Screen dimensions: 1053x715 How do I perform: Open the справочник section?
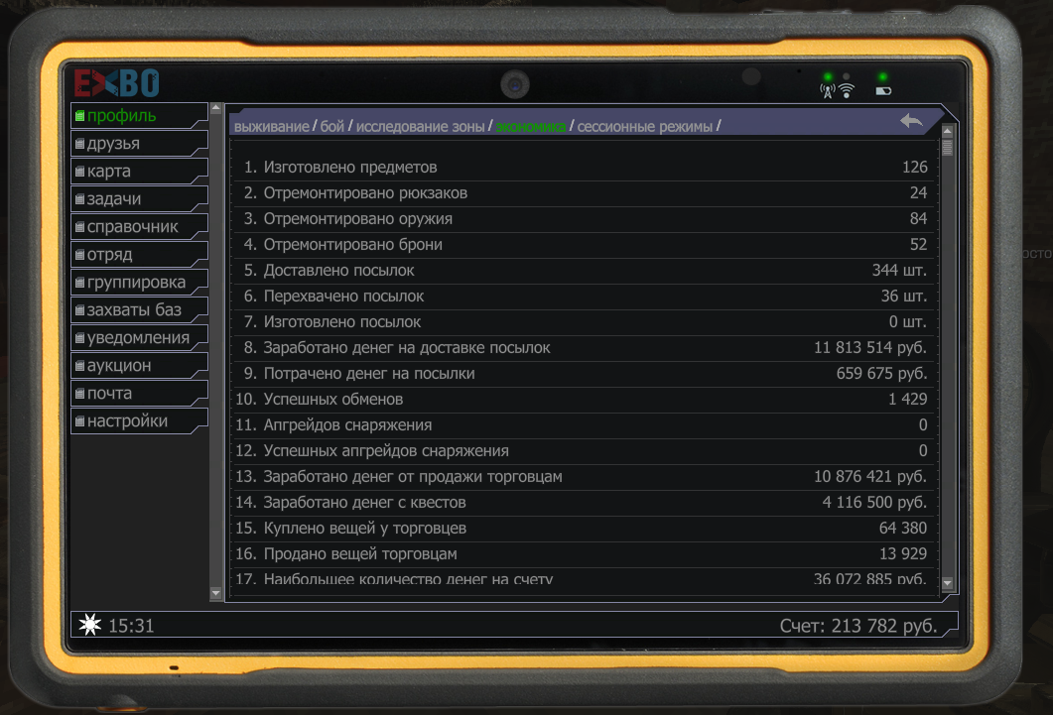(139, 227)
